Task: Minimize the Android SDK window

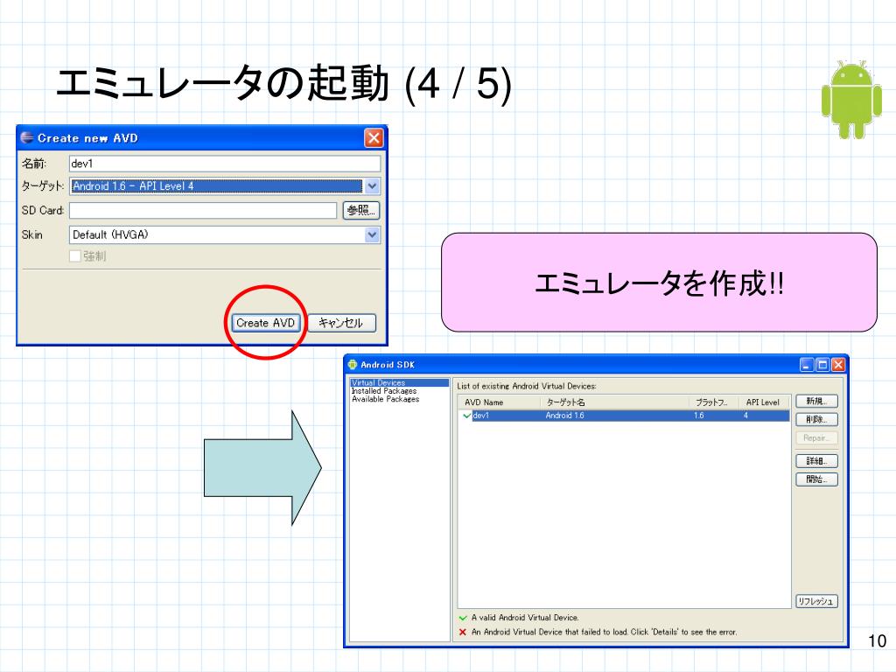Action: click(x=806, y=365)
